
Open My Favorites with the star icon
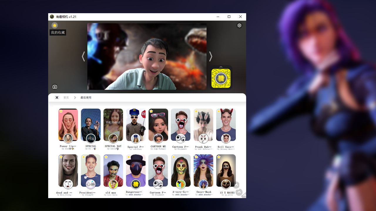(55, 25)
